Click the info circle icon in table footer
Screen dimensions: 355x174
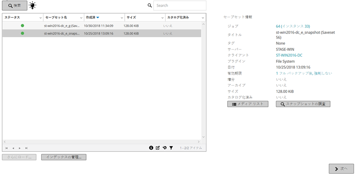pos(151,148)
